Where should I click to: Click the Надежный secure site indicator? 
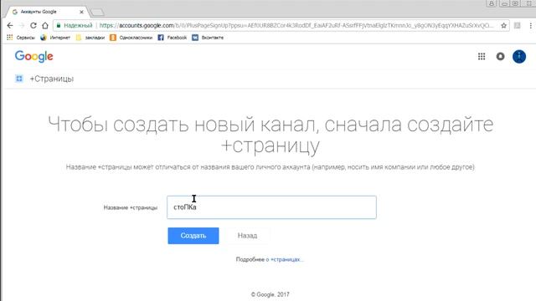tap(75, 26)
